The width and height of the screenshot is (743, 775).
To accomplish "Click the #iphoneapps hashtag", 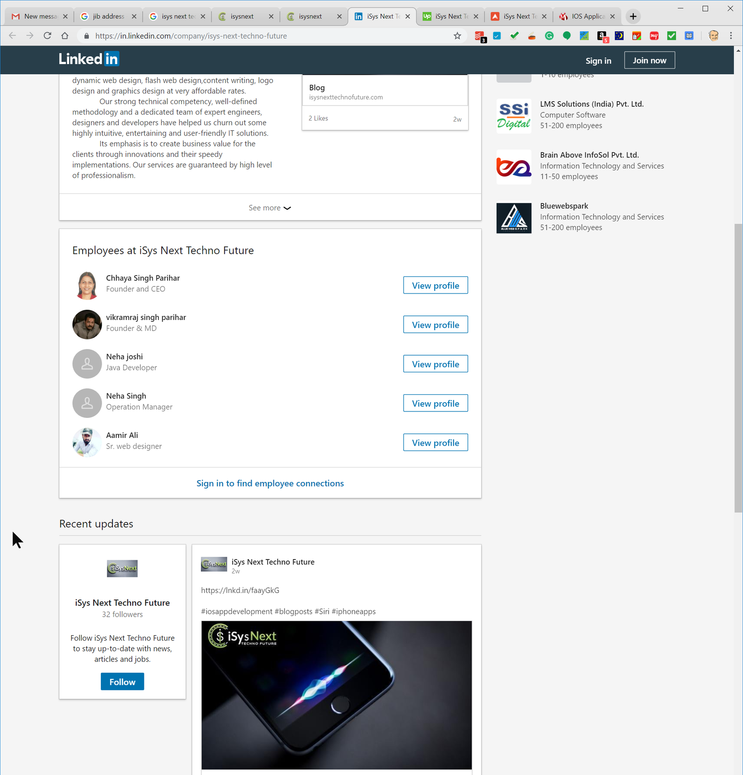I will pos(353,612).
